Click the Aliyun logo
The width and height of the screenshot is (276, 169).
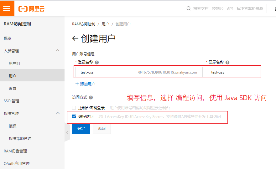32,9
